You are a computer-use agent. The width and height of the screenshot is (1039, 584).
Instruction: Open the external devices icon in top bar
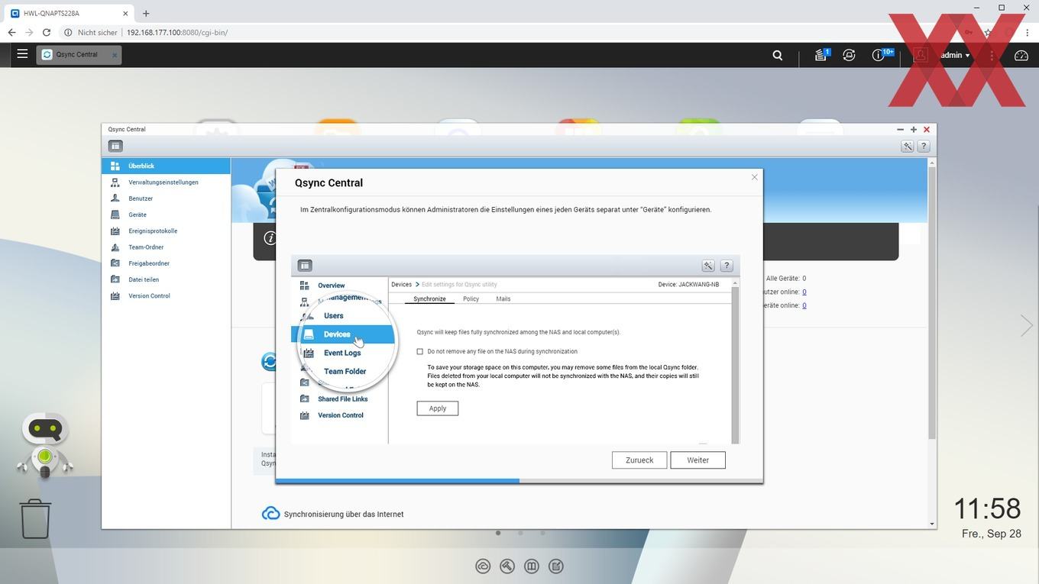(849, 55)
